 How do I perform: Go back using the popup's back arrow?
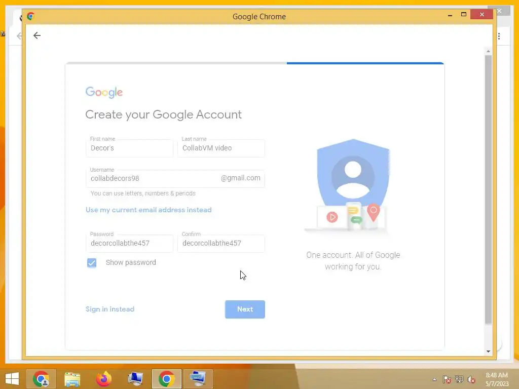click(x=36, y=35)
